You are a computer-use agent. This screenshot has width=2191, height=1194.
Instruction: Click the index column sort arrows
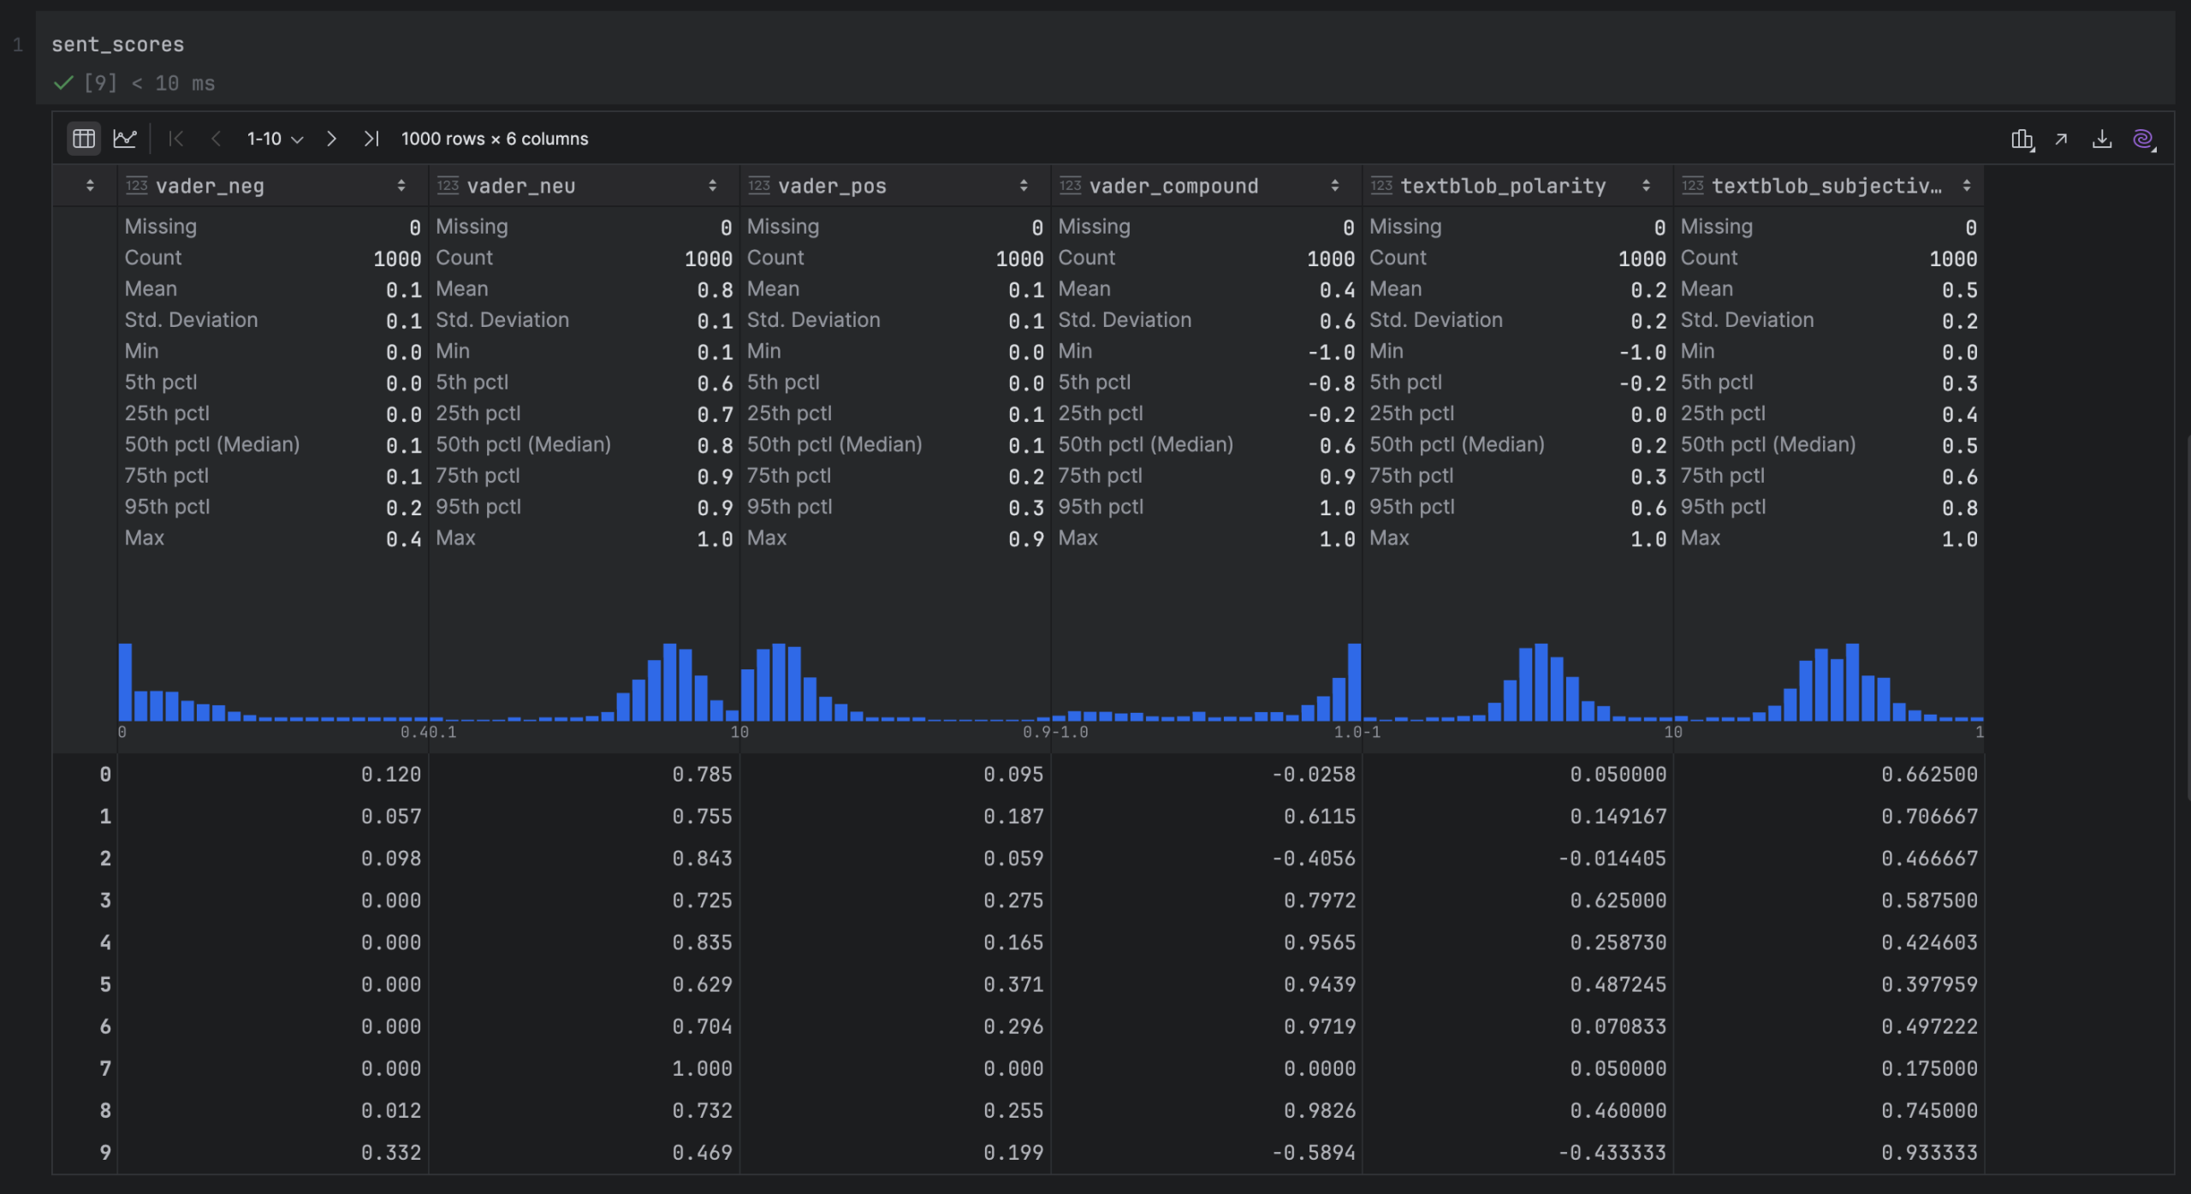pos(90,186)
